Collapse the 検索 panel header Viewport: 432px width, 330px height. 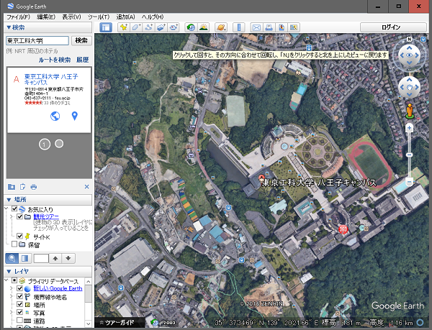16,27
